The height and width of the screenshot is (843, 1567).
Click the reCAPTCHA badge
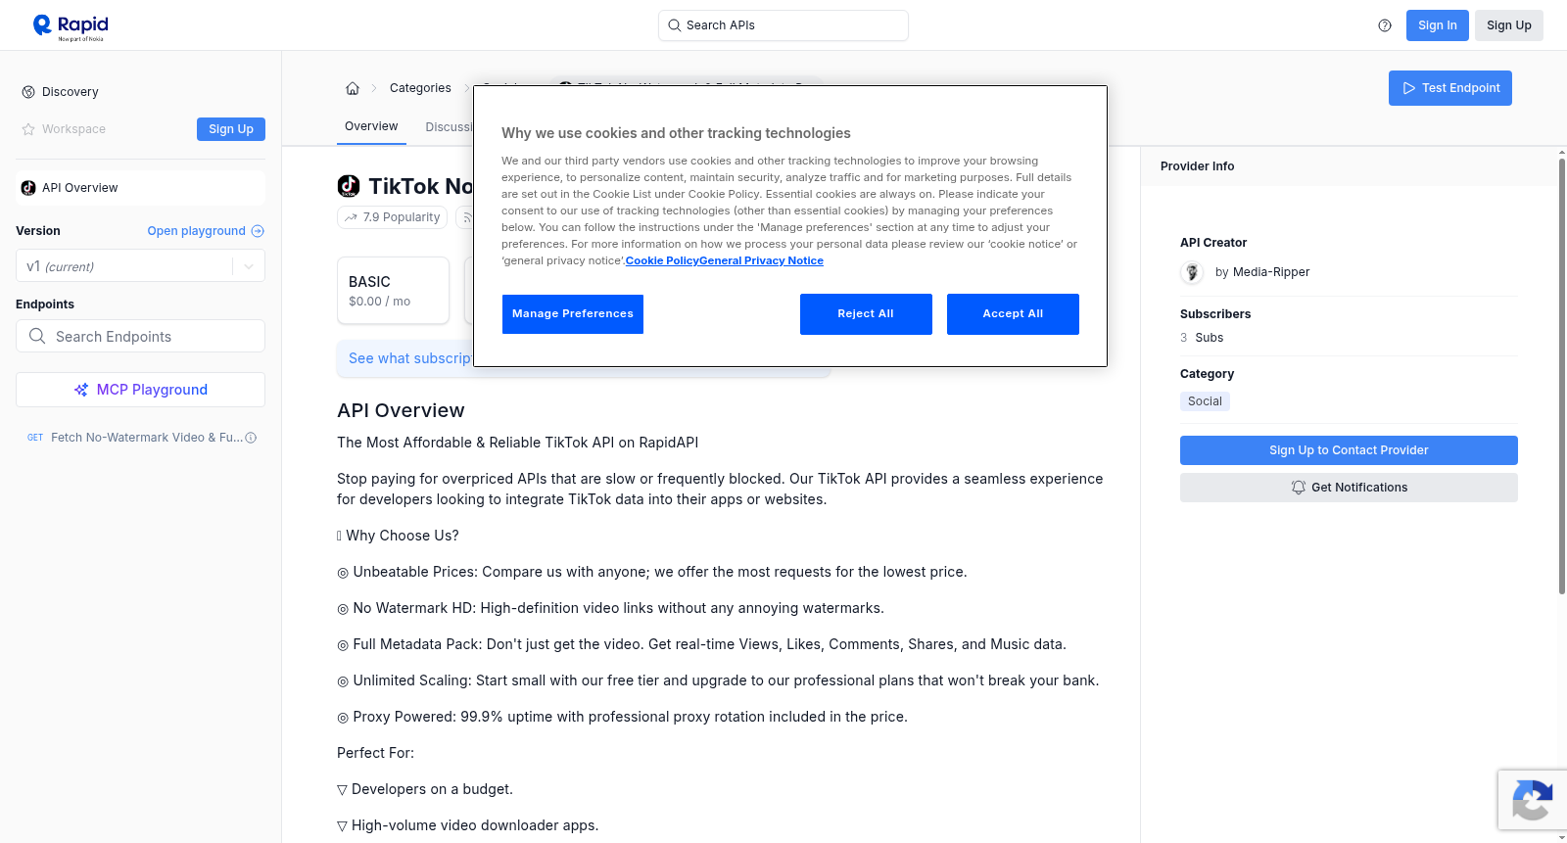pos(1532,800)
